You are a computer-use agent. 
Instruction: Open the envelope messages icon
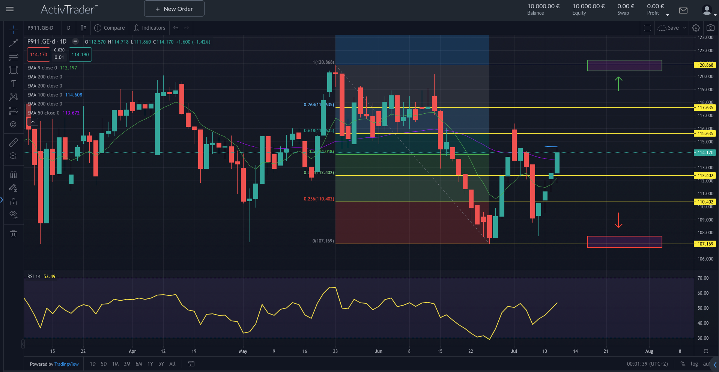tap(683, 11)
